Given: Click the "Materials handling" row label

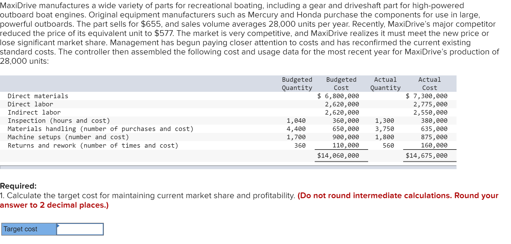Looking at the screenshot, I should click(x=101, y=129).
